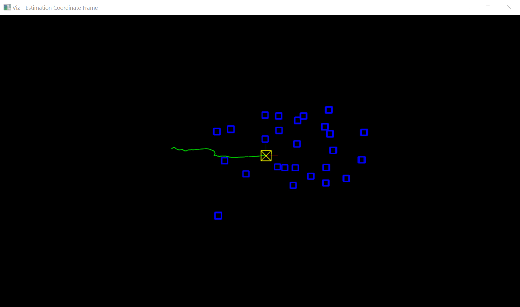Select the bottommost isolated blue landmark square
This screenshot has width=520, height=307.
click(218, 215)
